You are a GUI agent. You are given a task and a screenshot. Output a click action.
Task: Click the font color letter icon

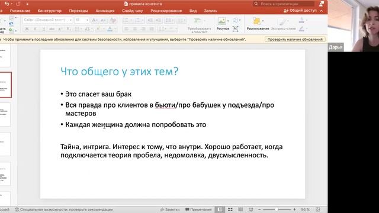[110, 29]
